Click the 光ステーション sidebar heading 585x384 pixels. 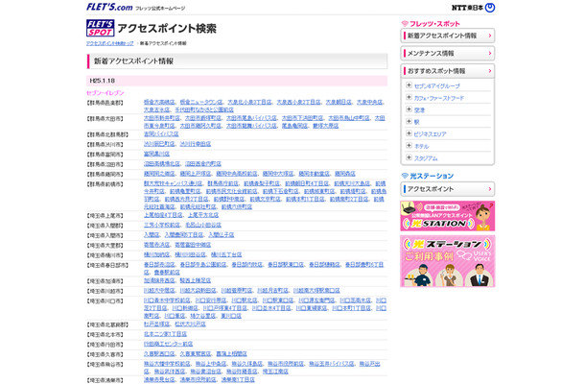click(428, 176)
